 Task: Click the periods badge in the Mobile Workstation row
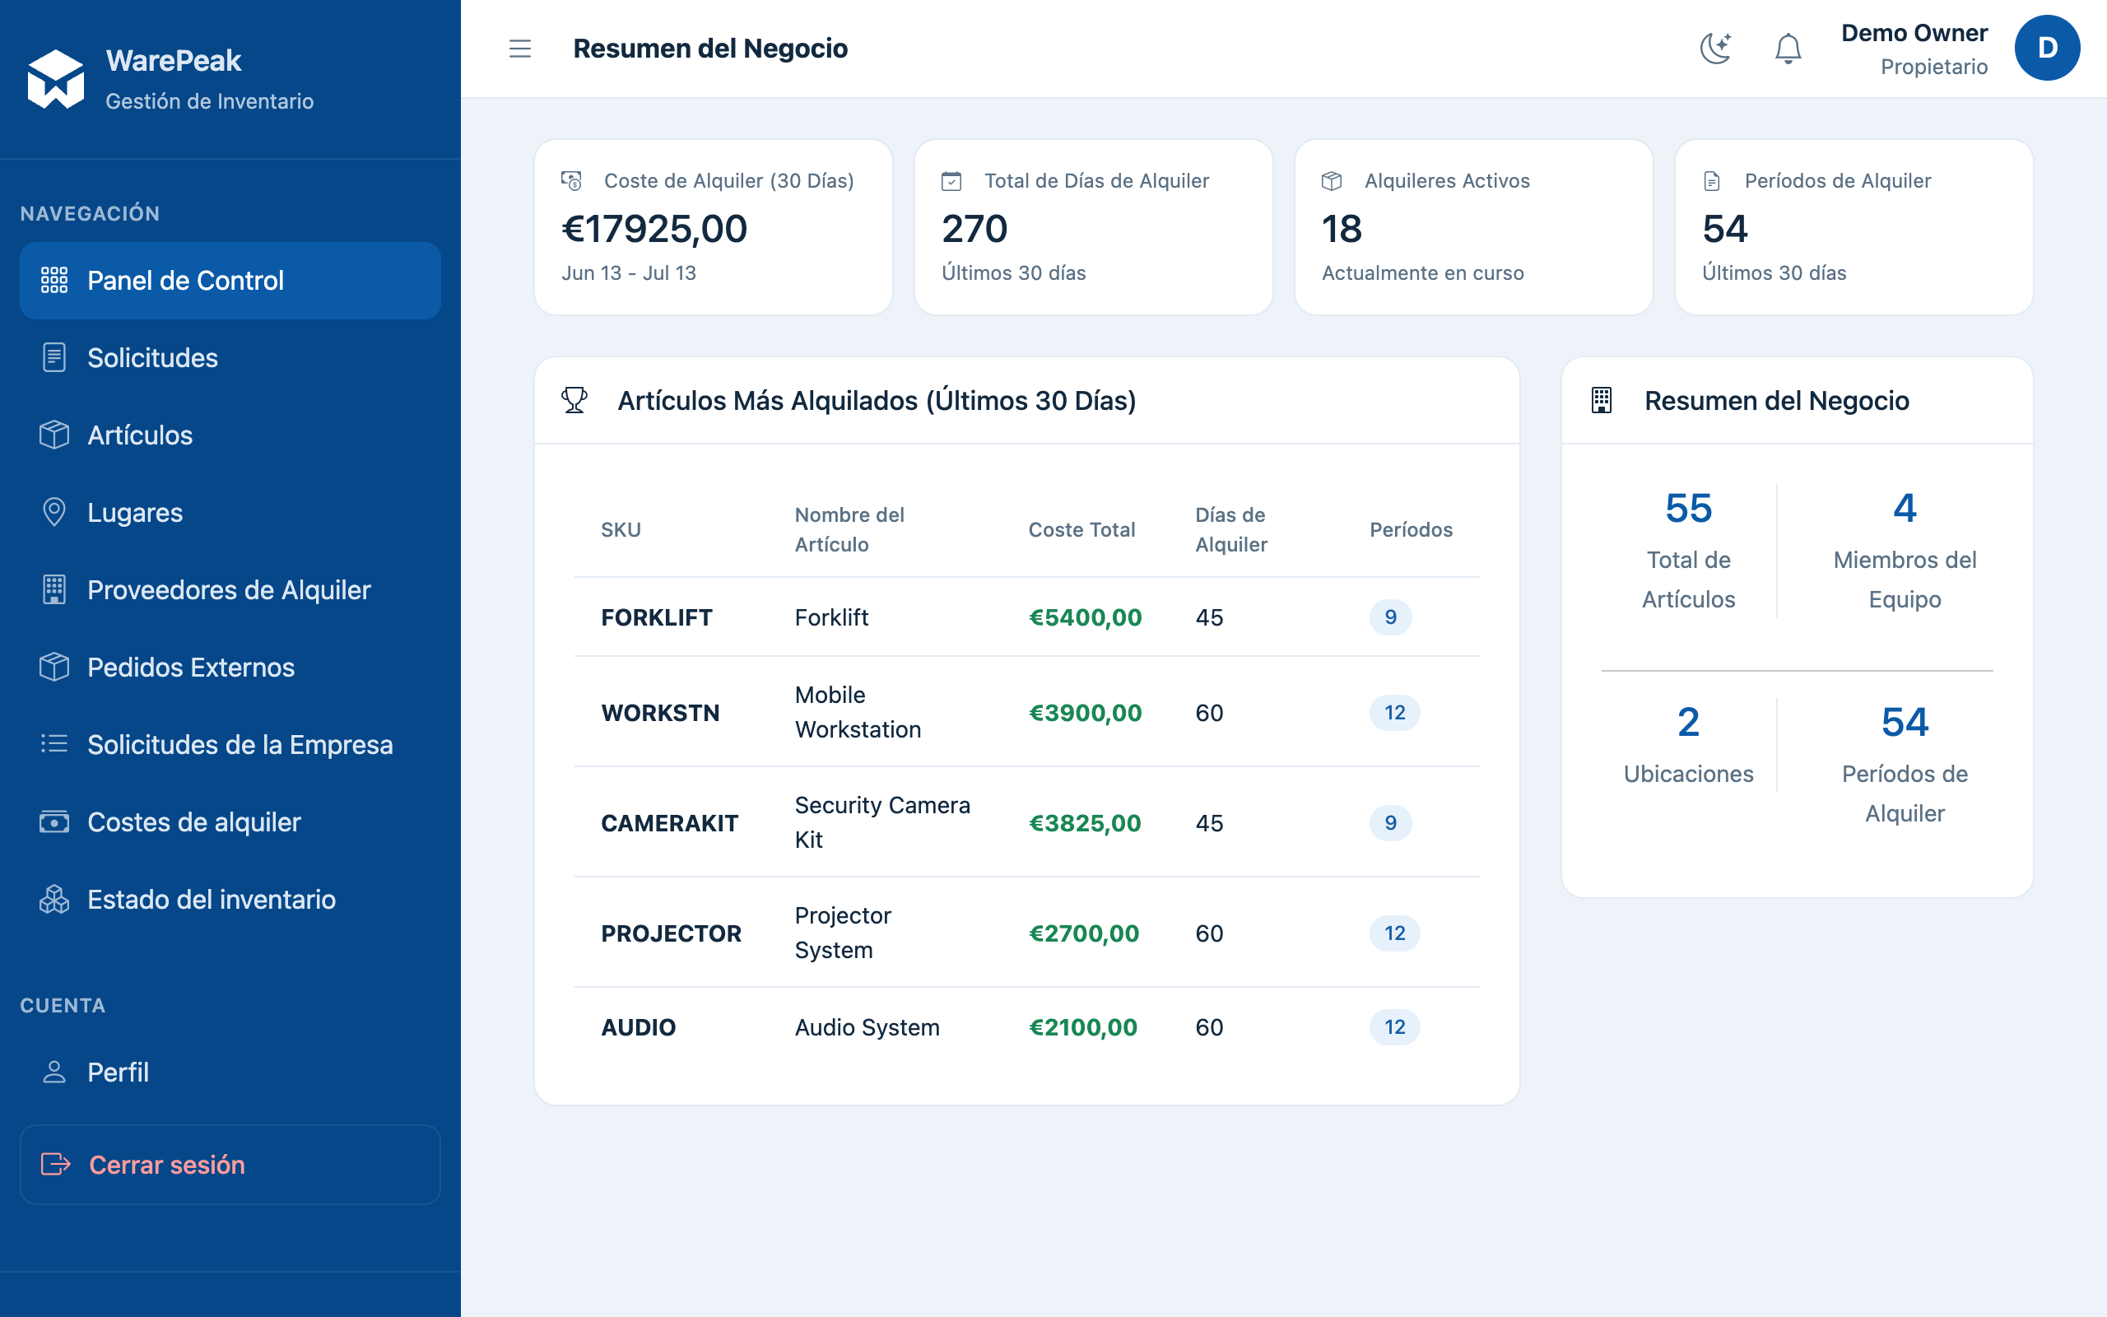1395,713
